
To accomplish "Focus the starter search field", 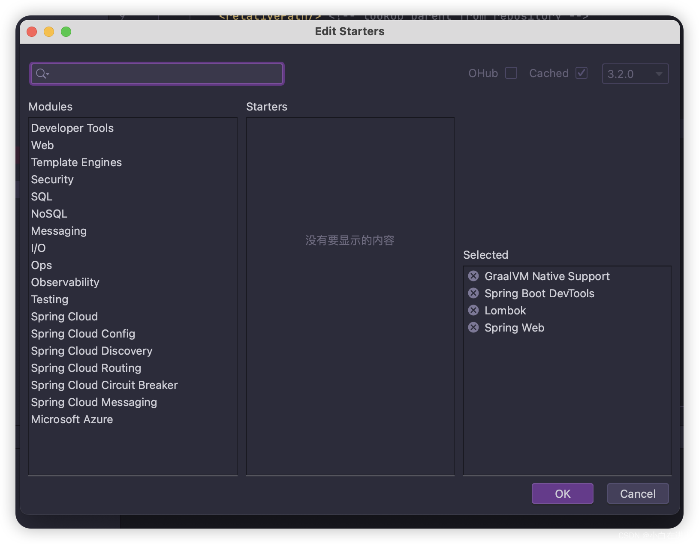I will (157, 74).
